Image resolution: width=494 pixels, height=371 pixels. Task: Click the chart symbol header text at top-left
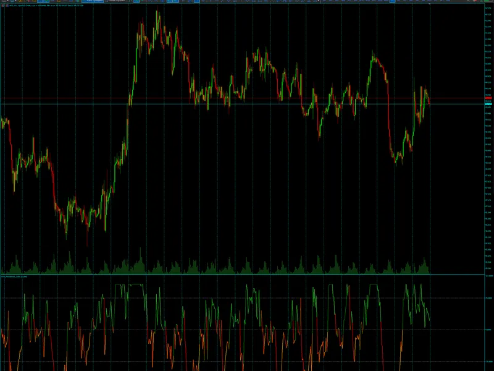[x=47, y=6]
